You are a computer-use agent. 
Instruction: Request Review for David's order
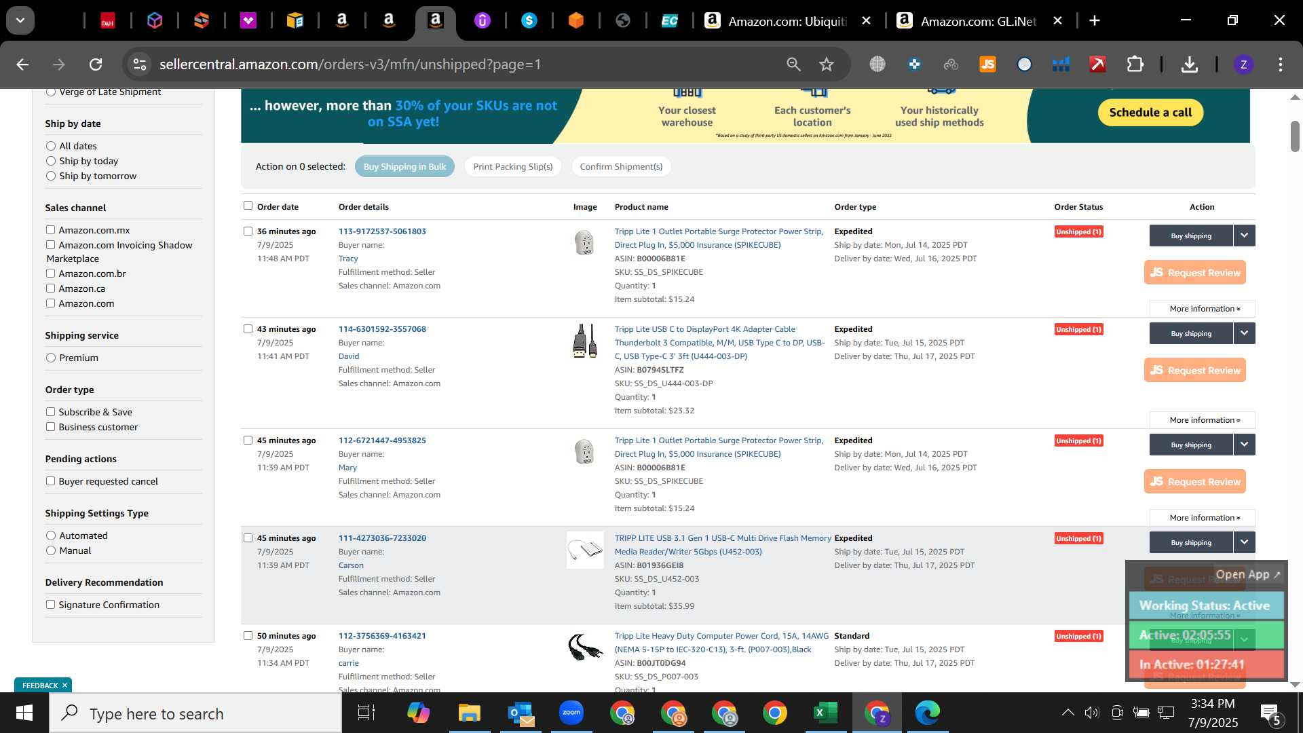tap(1194, 370)
